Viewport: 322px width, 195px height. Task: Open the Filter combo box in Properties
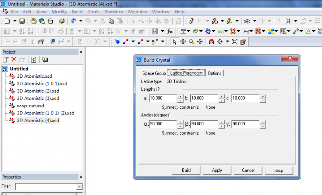(x=49, y=187)
